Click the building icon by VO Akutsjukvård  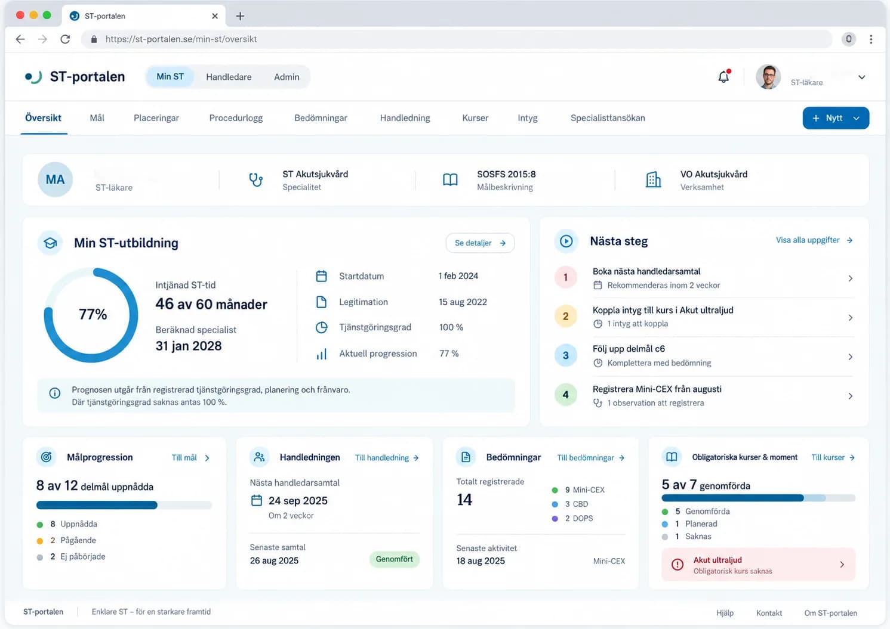(654, 179)
